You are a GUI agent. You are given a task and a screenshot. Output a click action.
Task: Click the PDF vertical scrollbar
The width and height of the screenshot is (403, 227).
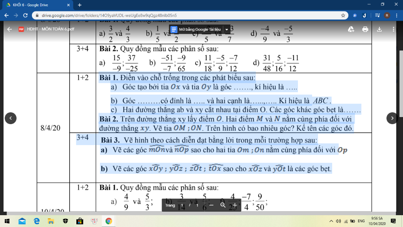[x=401, y=84]
